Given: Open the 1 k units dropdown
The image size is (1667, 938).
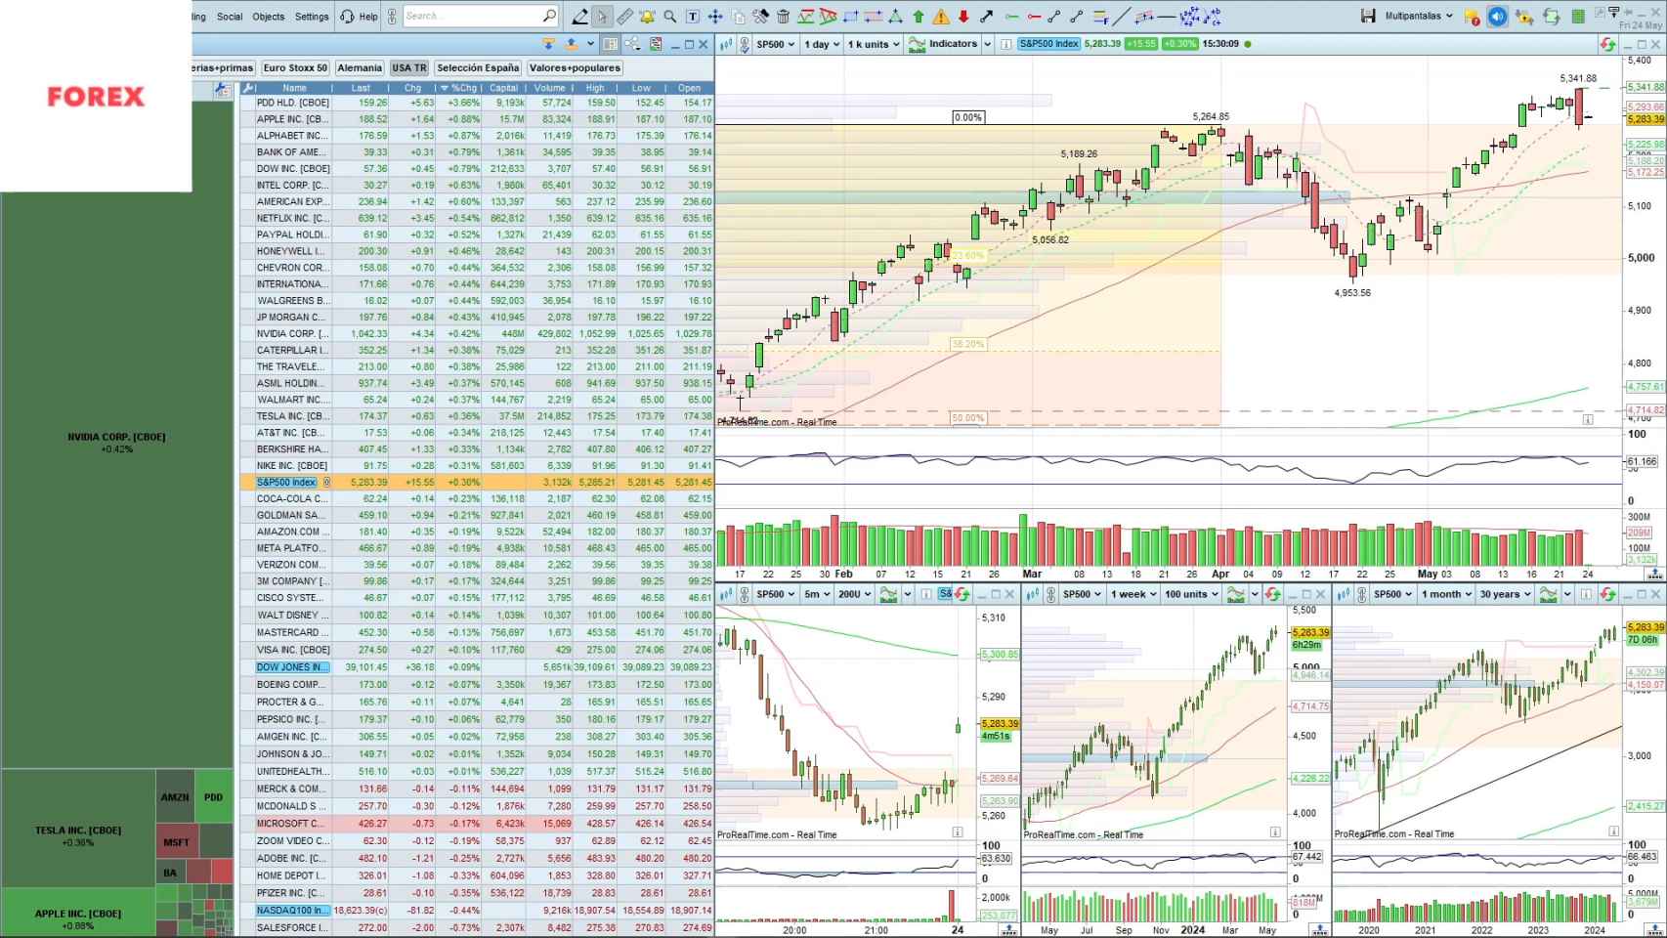Looking at the screenshot, I should click(873, 43).
